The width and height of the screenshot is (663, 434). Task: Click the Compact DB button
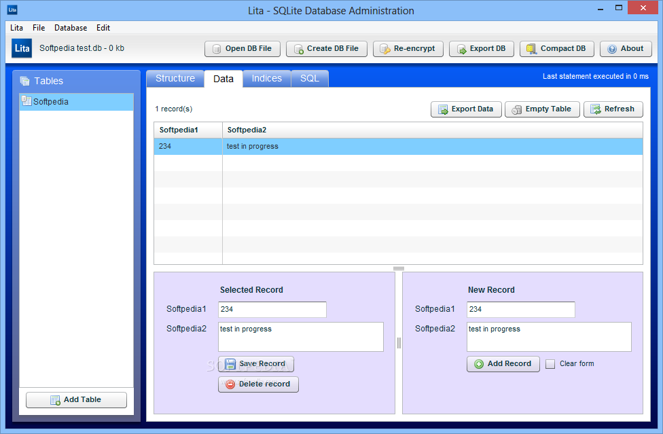click(556, 49)
